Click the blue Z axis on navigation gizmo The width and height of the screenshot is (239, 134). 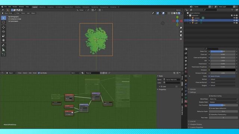tap(177, 21)
